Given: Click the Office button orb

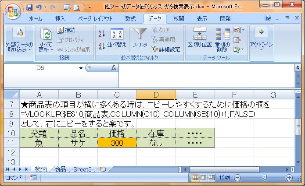Looking at the screenshot, I should click(13, 11).
